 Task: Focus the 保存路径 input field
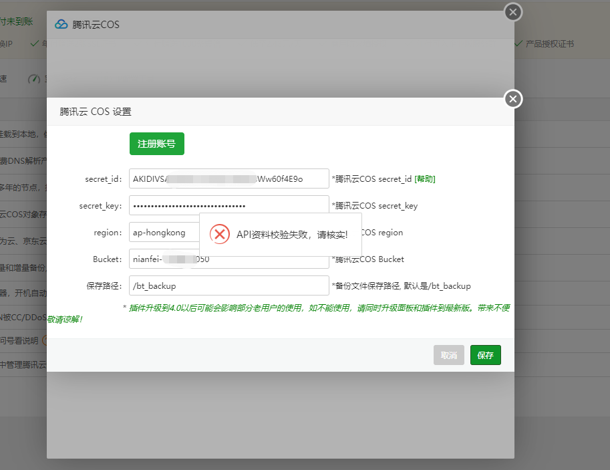229,286
